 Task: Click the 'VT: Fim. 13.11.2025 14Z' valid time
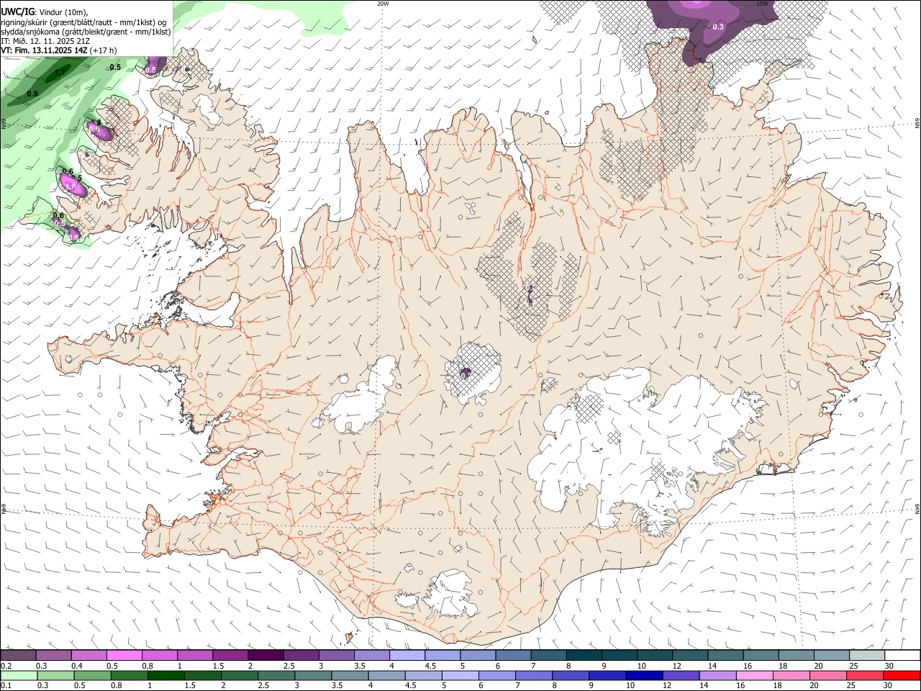click(45, 50)
